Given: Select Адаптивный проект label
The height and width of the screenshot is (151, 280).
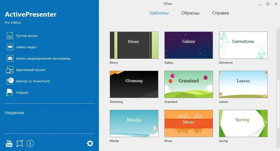Looking at the screenshot, I should click(x=30, y=70).
